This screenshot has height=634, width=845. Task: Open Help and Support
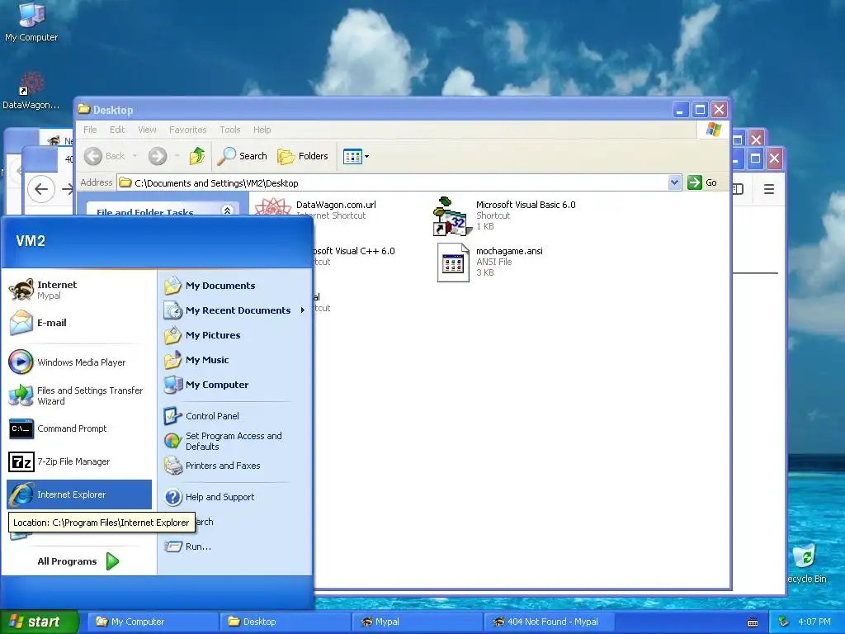point(235,497)
